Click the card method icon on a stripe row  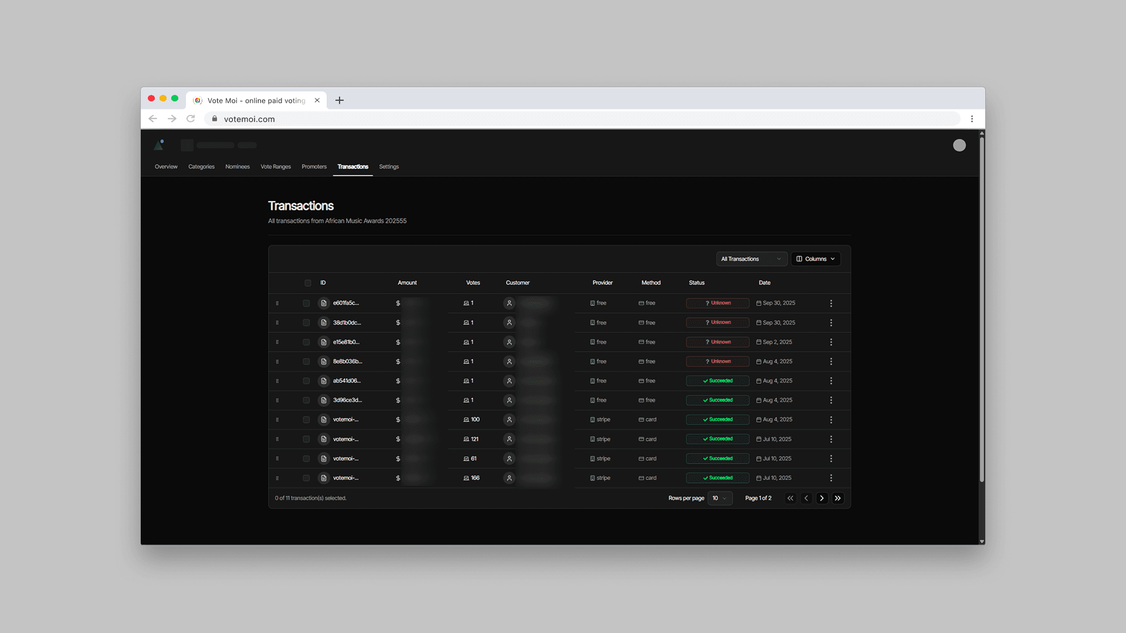(641, 420)
